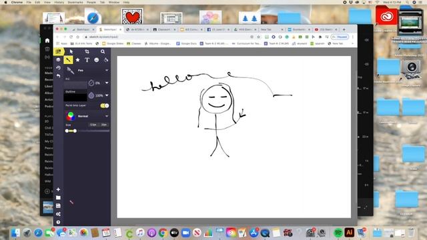The image size is (427, 240).
Task: Open the magnifier zoom tool
Action: 103,51
